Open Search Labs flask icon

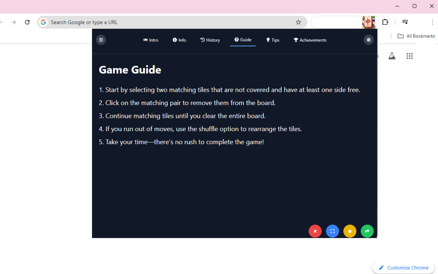point(392,56)
